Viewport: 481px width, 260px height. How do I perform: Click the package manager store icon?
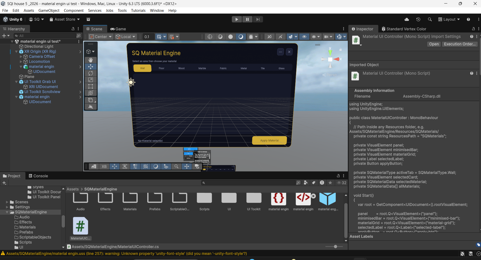tap(88, 19)
